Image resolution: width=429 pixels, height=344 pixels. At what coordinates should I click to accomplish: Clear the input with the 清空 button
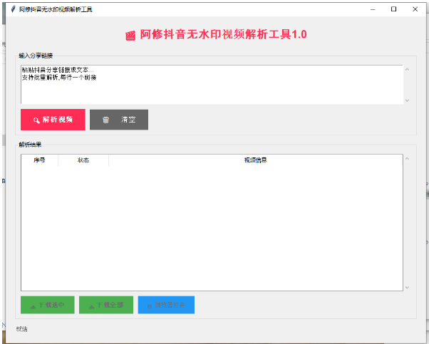point(119,120)
